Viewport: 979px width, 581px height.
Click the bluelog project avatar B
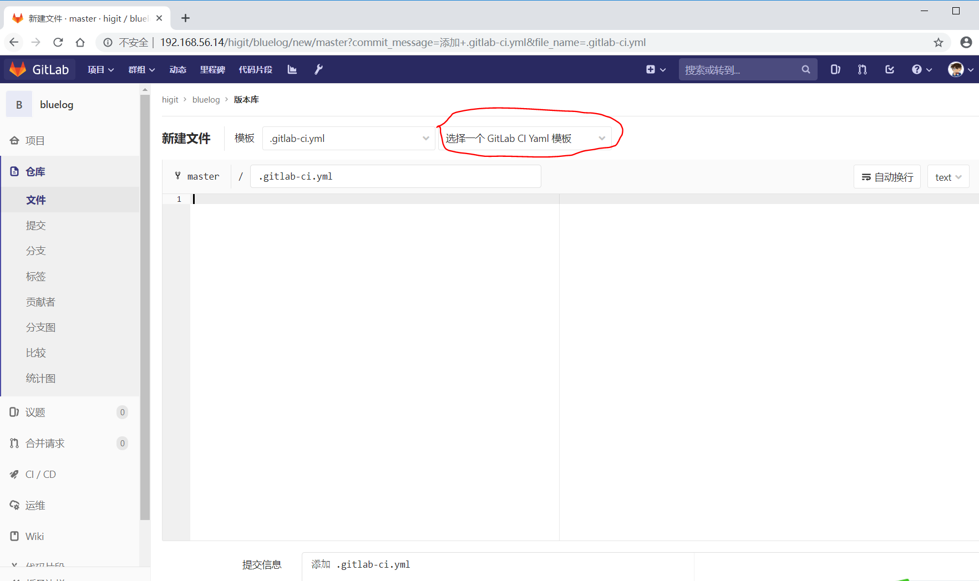[x=19, y=105]
